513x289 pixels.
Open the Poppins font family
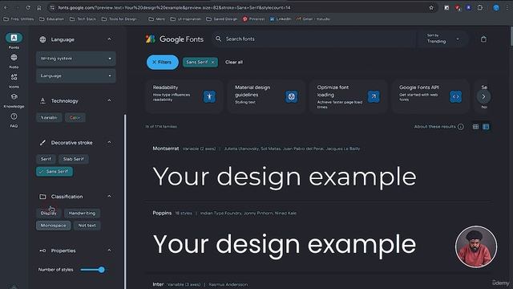(162, 213)
